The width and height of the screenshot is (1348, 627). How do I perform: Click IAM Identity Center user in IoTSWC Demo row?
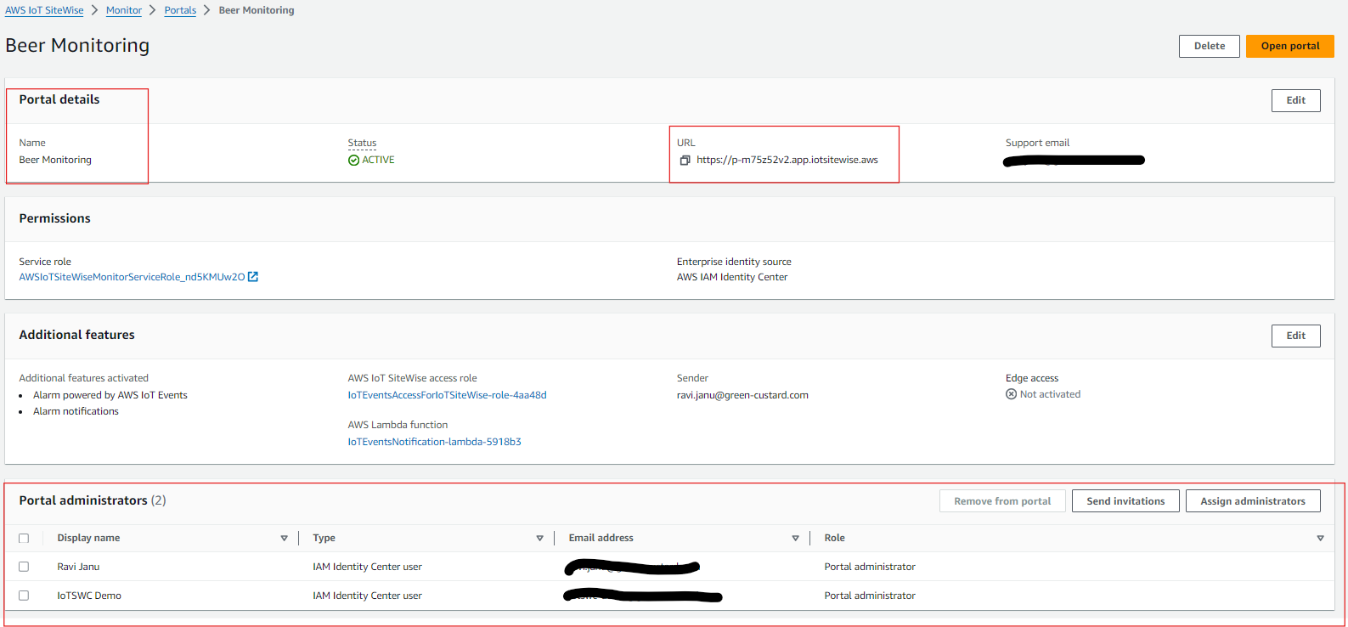point(367,596)
